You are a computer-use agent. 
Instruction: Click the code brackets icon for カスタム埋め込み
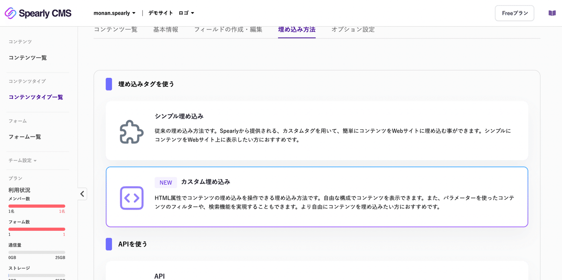click(x=132, y=198)
